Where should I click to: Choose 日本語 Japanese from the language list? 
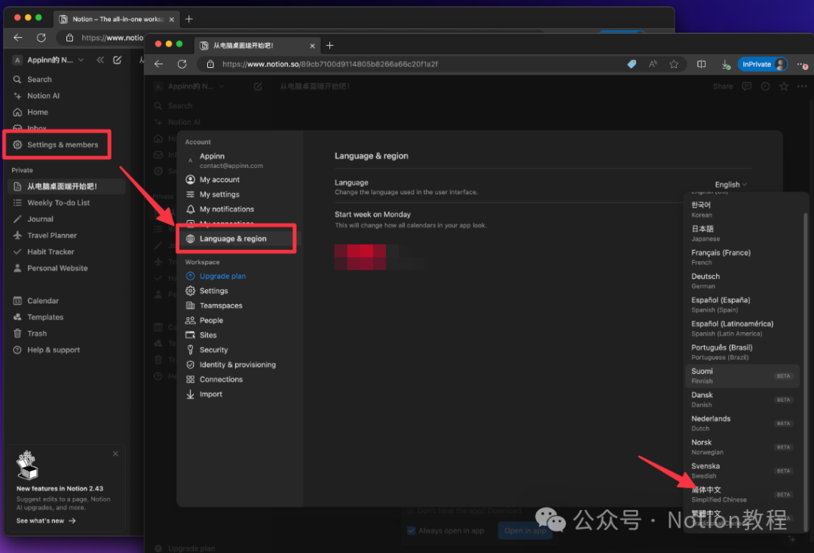pyautogui.click(x=742, y=234)
